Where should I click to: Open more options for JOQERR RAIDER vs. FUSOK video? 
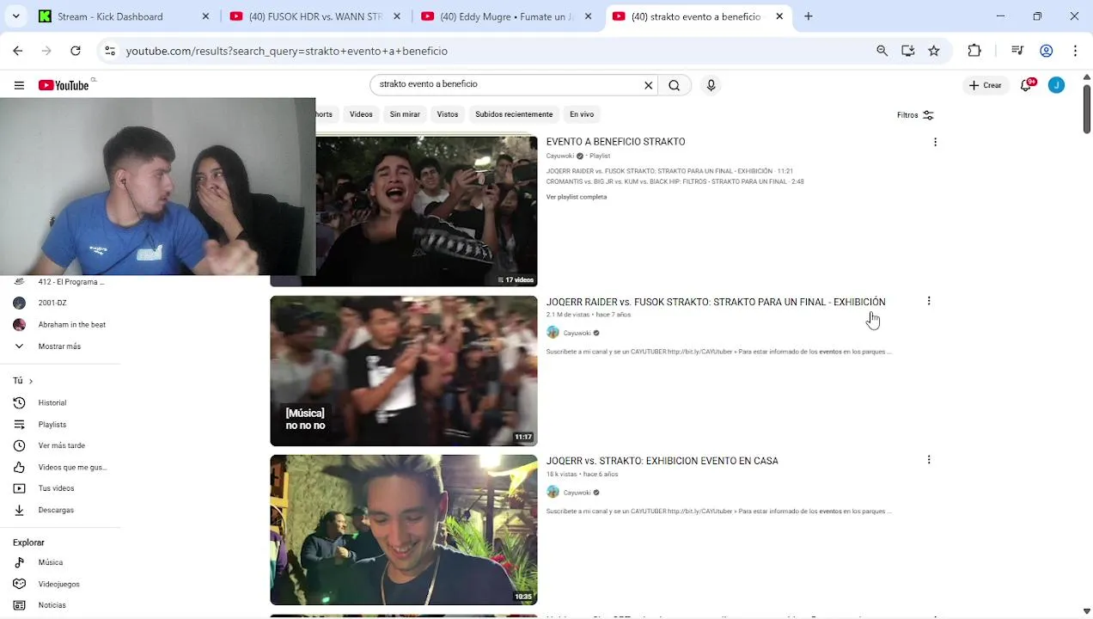click(x=929, y=301)
